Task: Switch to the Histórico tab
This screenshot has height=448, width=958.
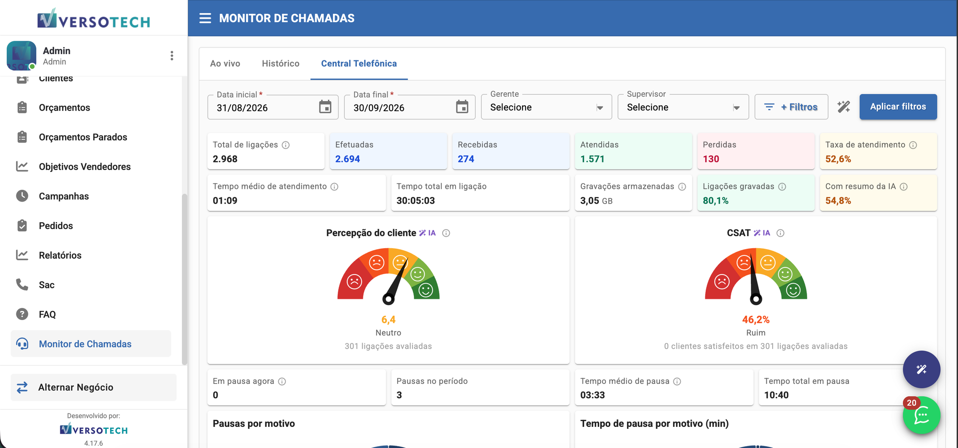Action: [281, 64]
